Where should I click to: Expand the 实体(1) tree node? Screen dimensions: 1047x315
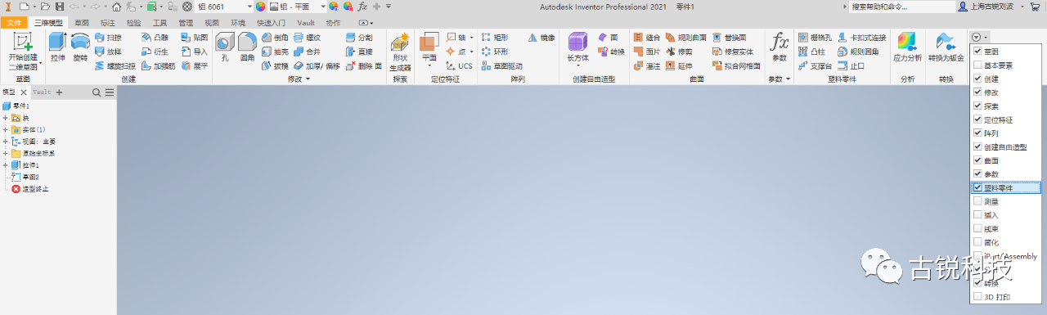6,129
